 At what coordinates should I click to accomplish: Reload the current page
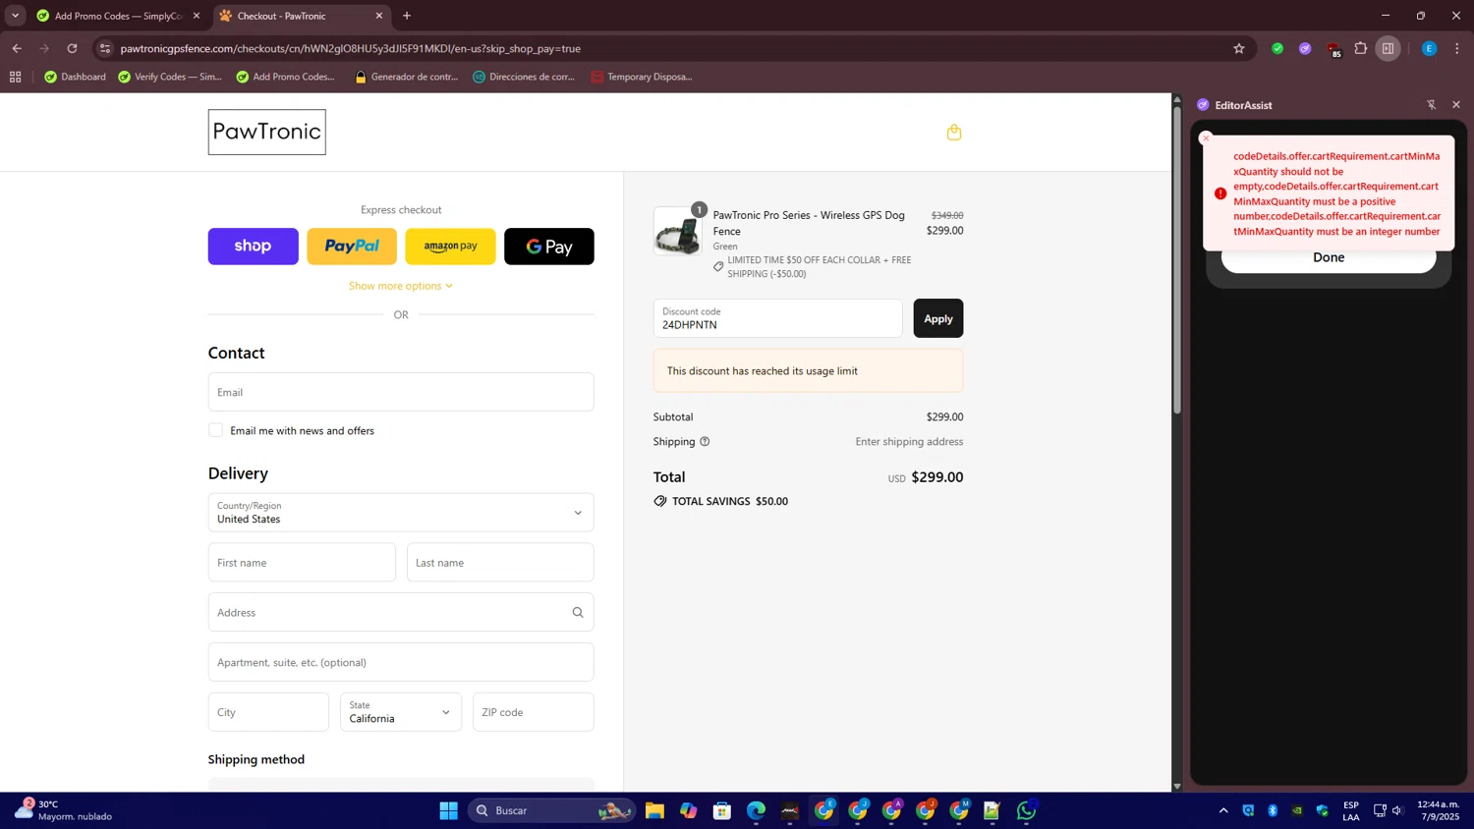72,48
